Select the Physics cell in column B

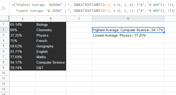(x=51, y=35)
